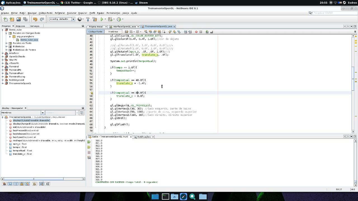Rerun program icon in output panel
The image size is (358, 201).
pyautogui.click(x=89, y=147)
